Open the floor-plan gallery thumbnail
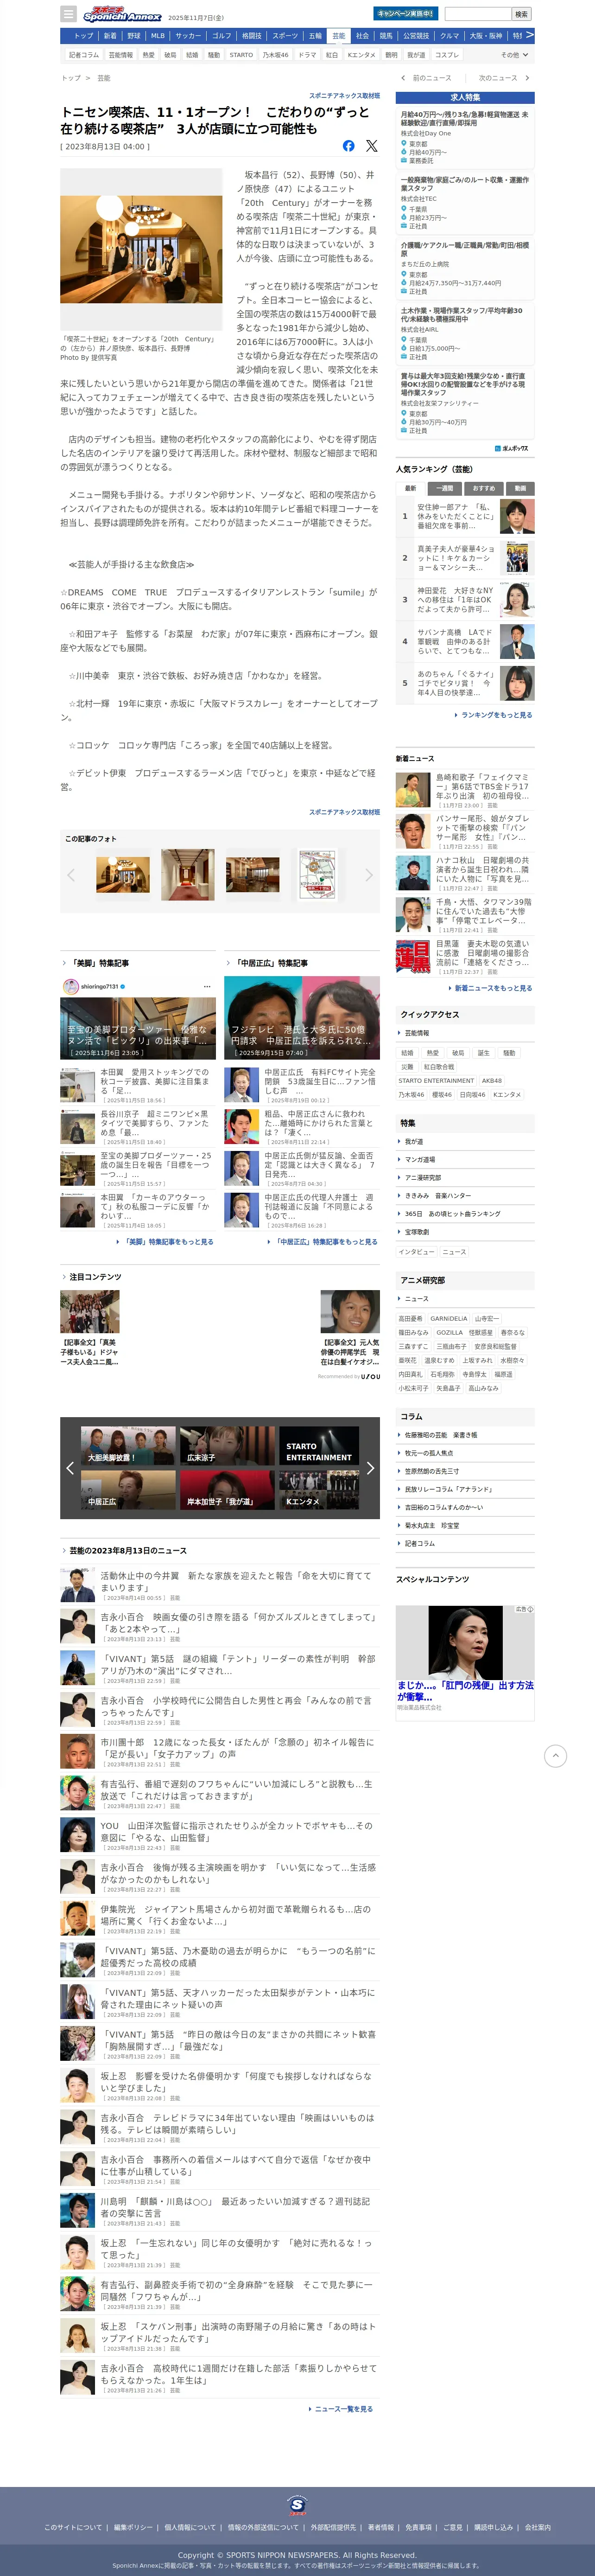595x2576 pixels. pos(317,874)
